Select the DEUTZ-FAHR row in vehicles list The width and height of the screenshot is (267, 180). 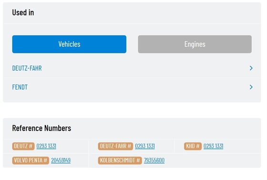(x=132, y=68)
